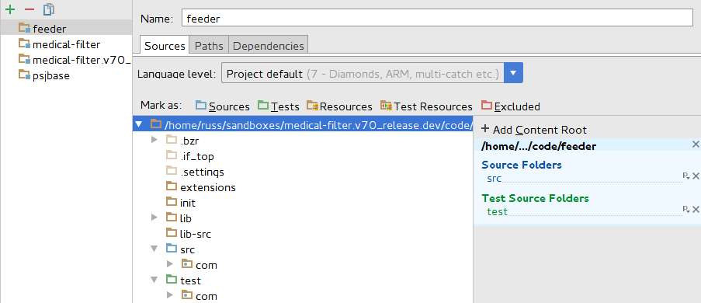Viewport: 701px width, 303px height.
Task: Remove selected module with red minus icon
Action: pyautogui.click(x=29, y=9)
